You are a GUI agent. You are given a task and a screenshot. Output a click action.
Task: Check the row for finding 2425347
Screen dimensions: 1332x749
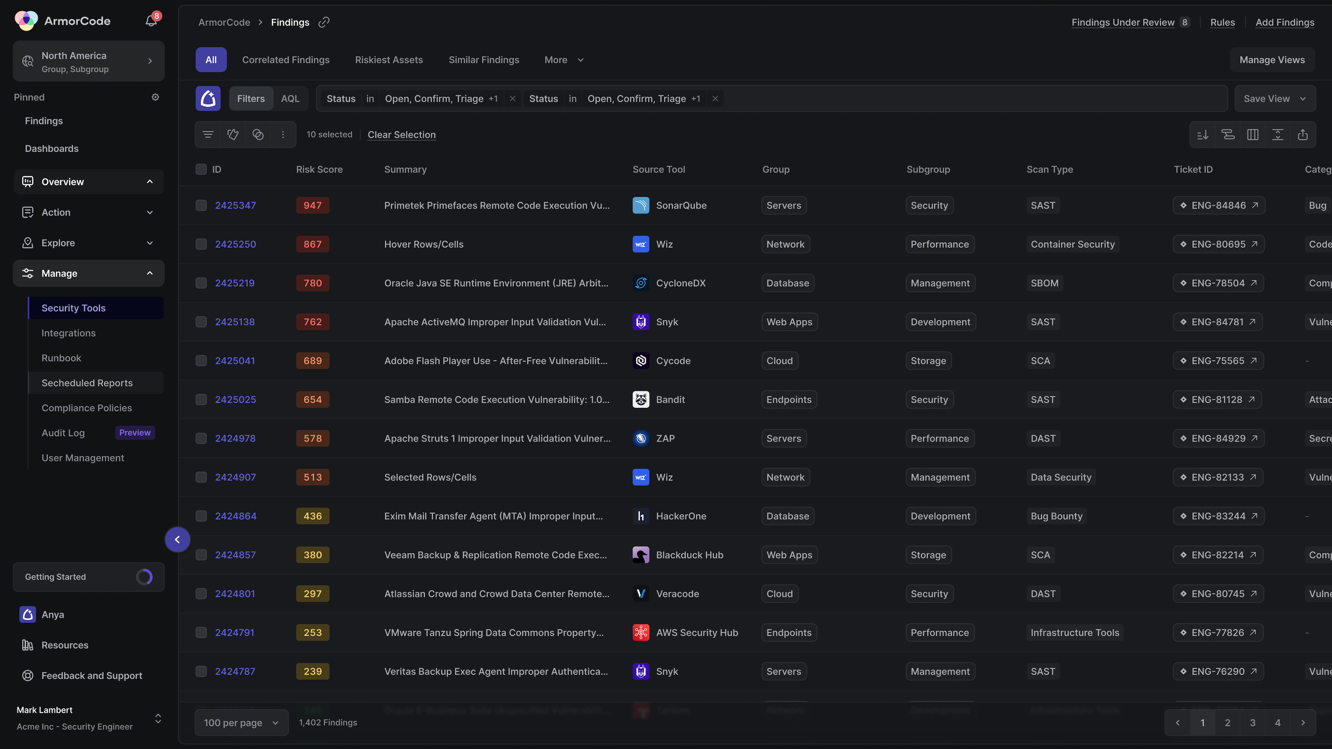tap(201, 205)
